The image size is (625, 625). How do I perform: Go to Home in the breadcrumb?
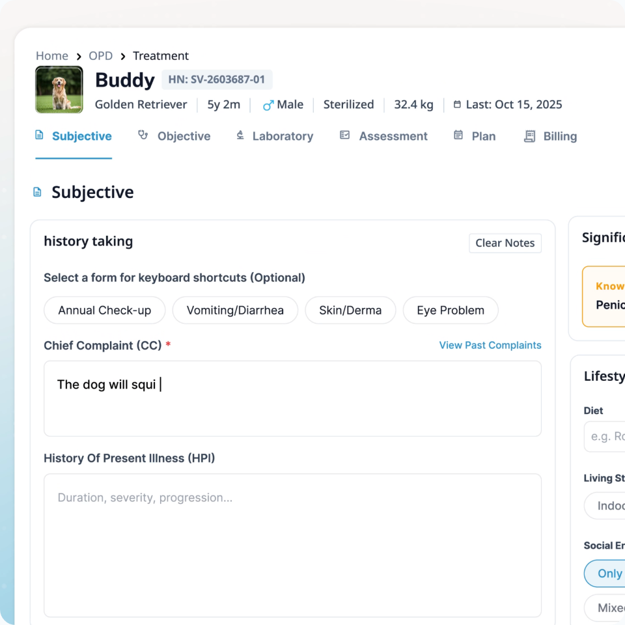[52, 56]
